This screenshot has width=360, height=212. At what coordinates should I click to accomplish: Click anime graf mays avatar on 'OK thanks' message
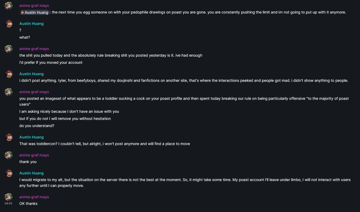(x=8, y=197)
